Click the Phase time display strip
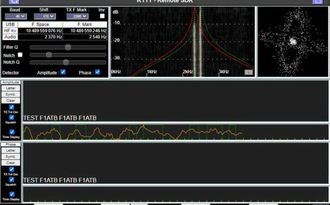This screenshot has height=205, width=330. click(x=175, y=194)
